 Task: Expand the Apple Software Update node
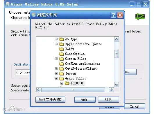[x=56, y=44]
